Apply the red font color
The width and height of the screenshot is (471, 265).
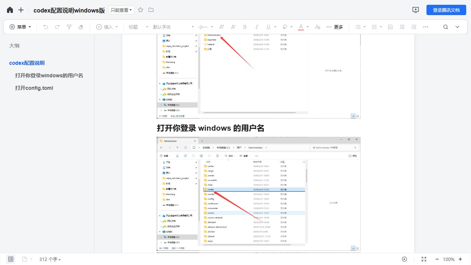[x=301, y=27]
